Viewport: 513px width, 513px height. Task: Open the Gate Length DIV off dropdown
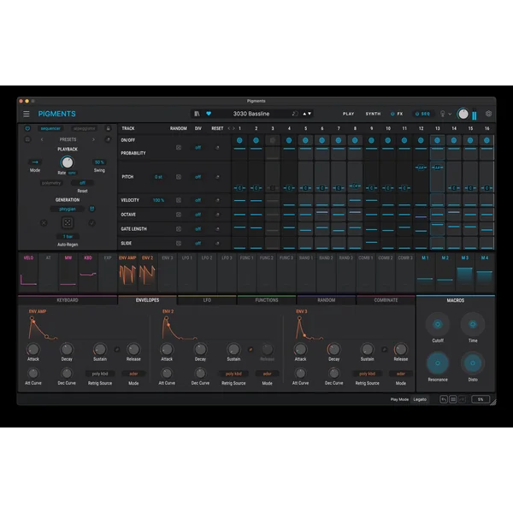coord(198,229)
